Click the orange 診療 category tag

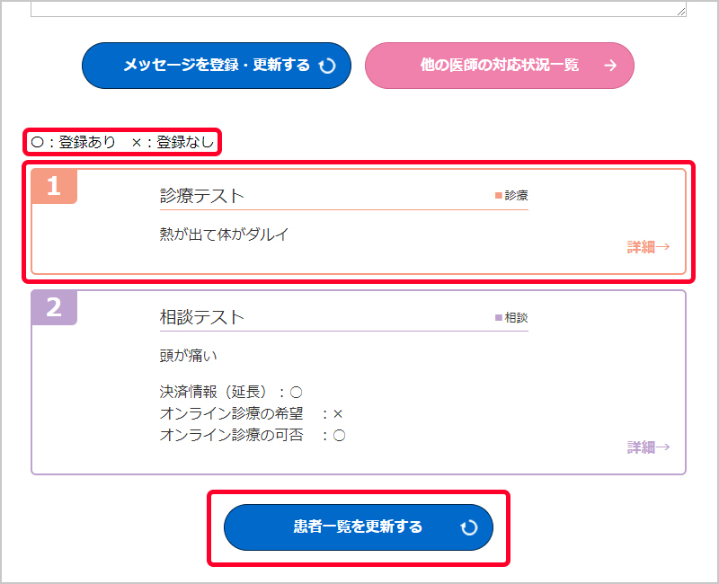[511, 195]
